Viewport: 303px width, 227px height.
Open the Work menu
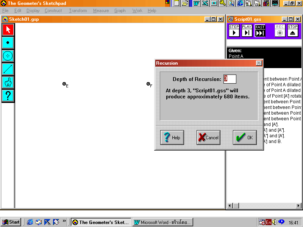point(137,11)
